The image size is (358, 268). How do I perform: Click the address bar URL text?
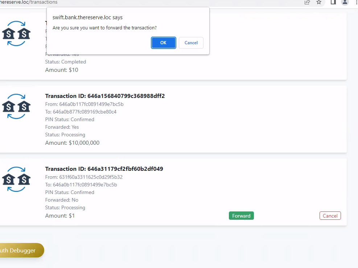[x=29, y=2]
